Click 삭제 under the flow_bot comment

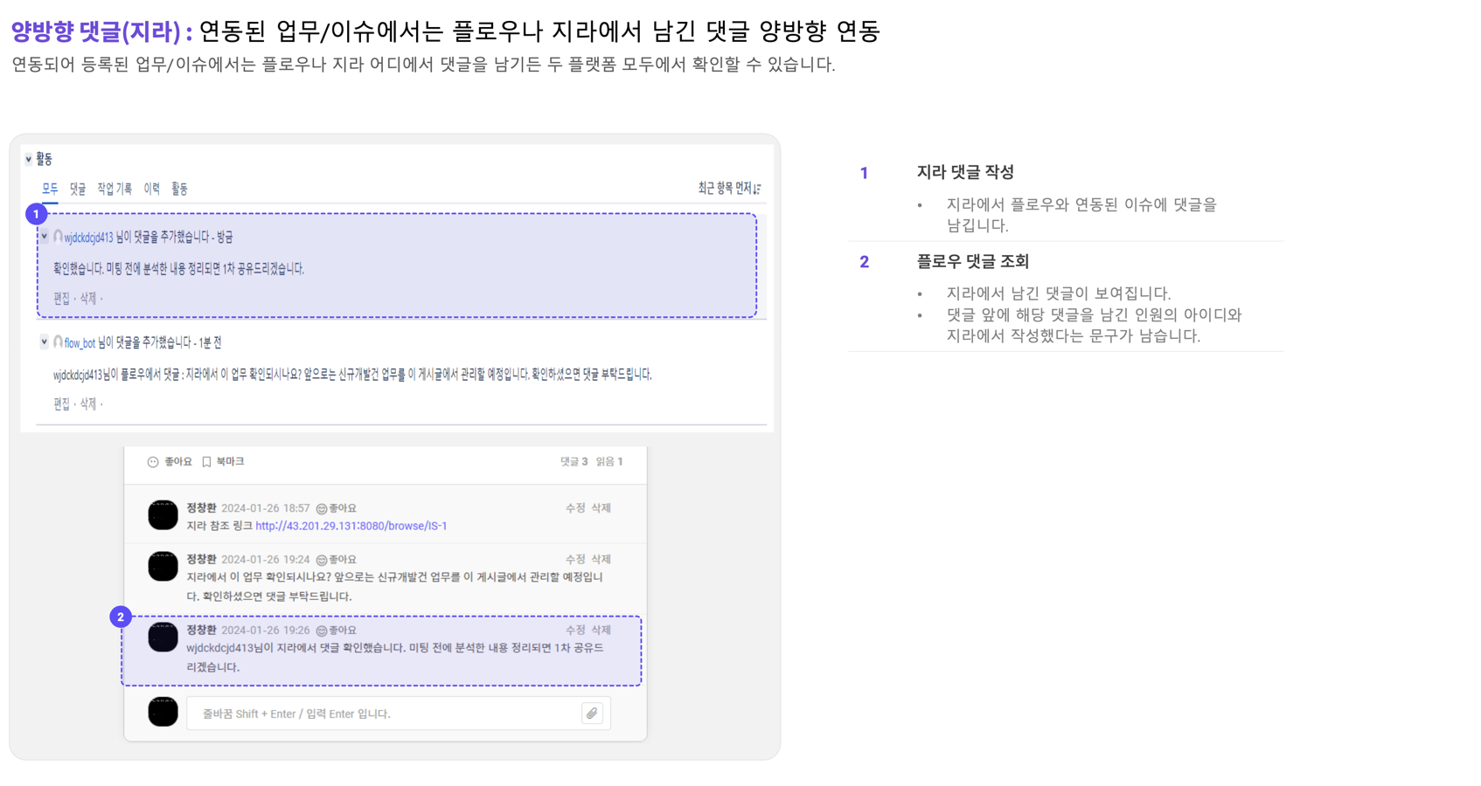(88, 404)
